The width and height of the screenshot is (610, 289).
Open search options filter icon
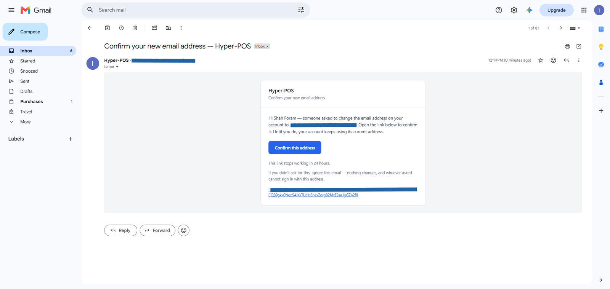click(x=301, y=10)
